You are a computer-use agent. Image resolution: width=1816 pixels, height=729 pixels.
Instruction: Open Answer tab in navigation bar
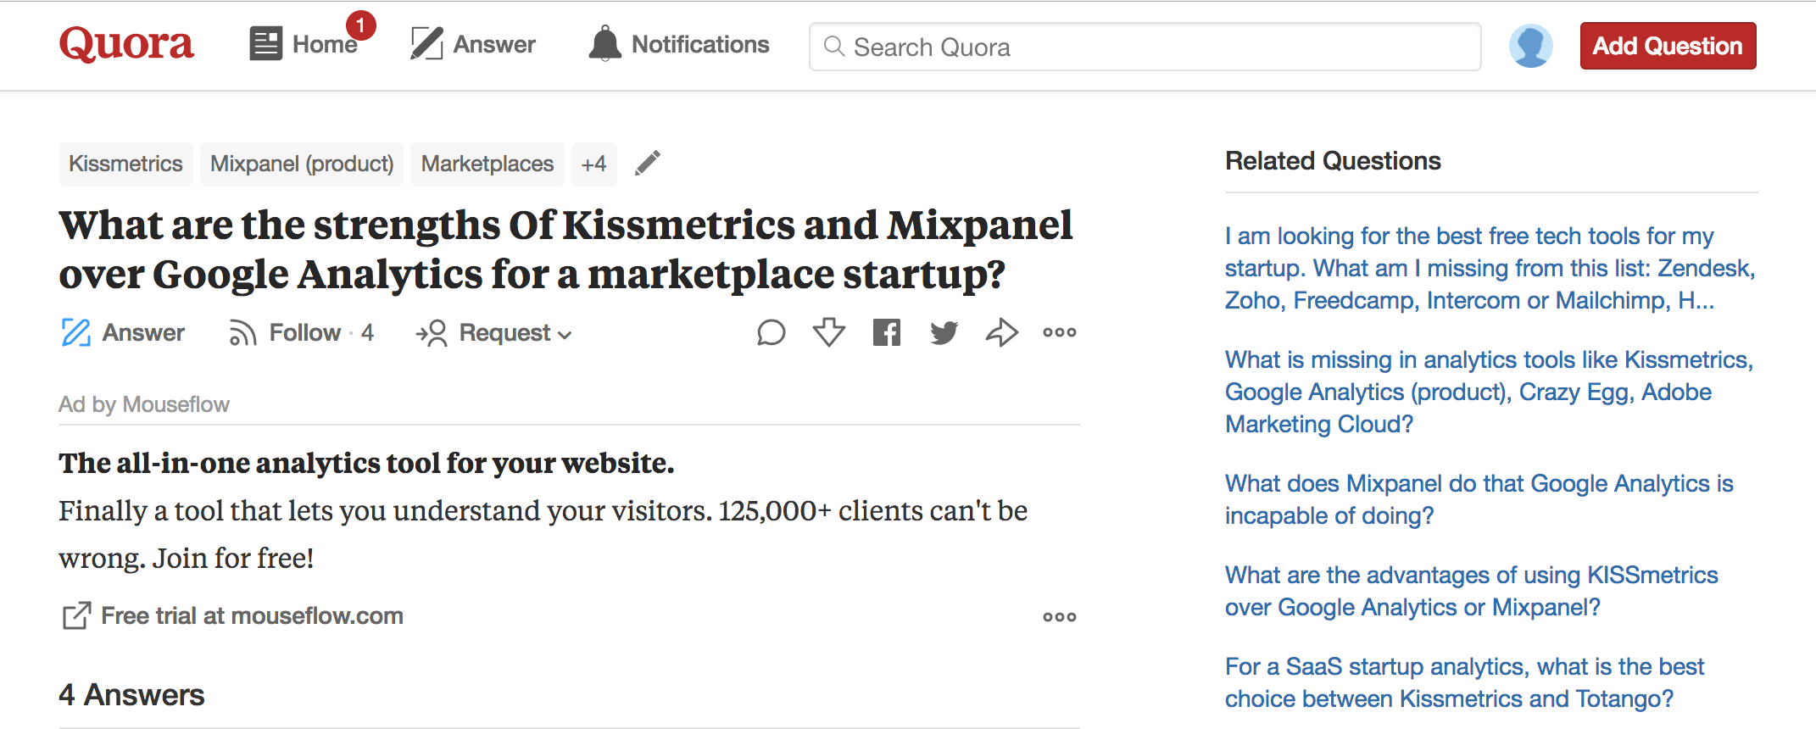[x=494, y=44]
